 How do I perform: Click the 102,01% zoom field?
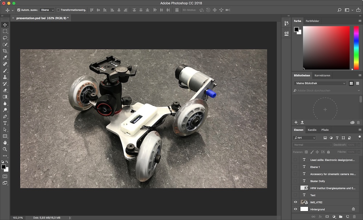(x=17, y=218)
